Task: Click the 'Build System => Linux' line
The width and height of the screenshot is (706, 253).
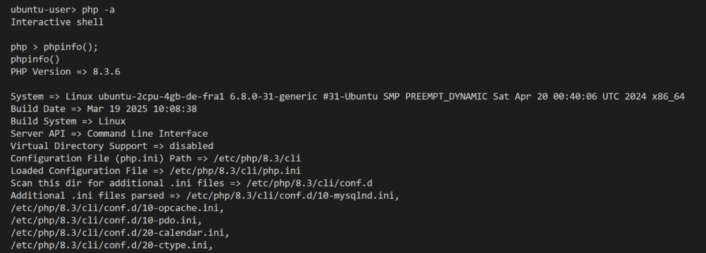Action: tap(68, 121)
